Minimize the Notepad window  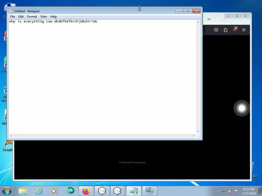[179, 11]
